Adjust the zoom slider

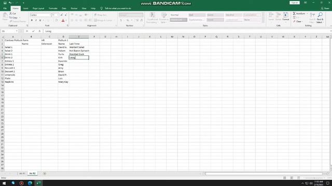[x=314, y=178]
